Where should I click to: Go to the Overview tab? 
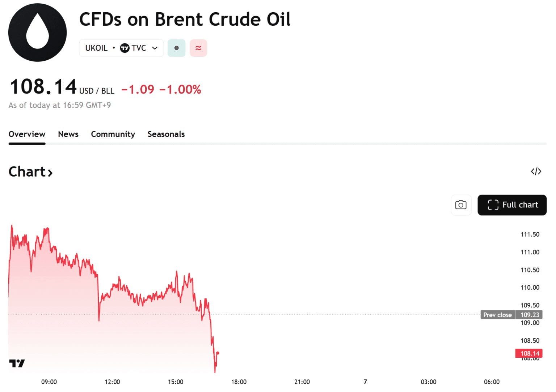pos(27,134)
